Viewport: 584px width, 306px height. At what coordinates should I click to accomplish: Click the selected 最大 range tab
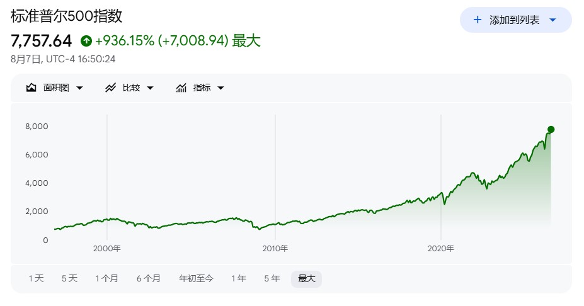pyautogui.click(x=307, y=279)
